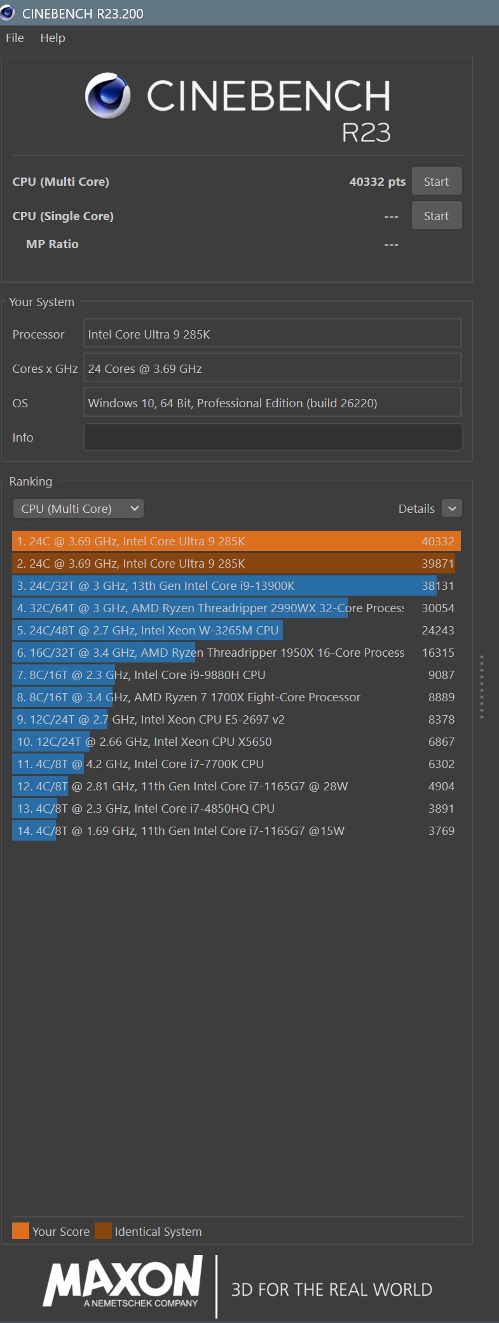
Task: Click the Details label in Ranking
Action: (416, 508)
